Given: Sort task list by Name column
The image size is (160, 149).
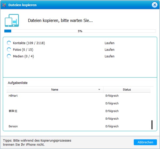Looking at the screenshot, I should click(x=55, y=90).
